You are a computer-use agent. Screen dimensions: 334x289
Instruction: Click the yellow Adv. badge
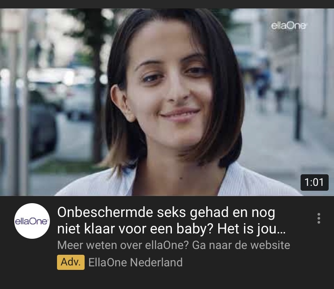pos(71,262)
